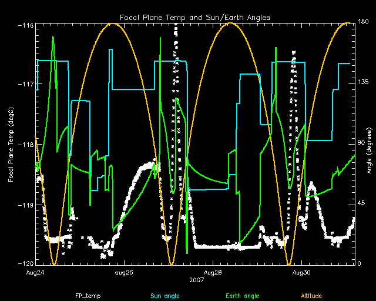This screenshot has width=376, height=301.
Task: Select the orange Altitude legend label
Action: tap(311, 295)
